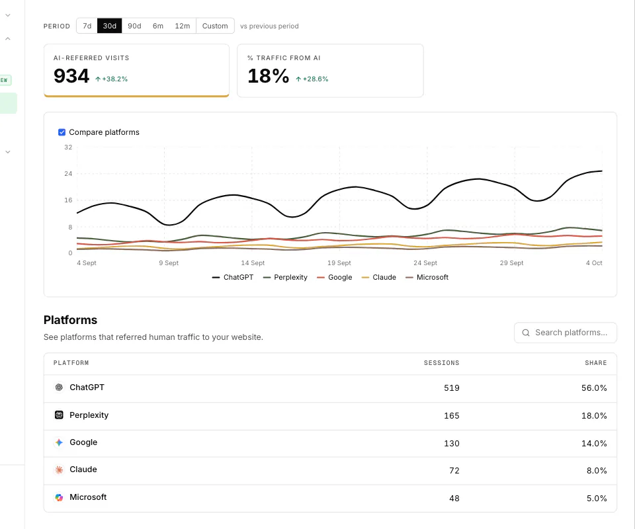Click the Perplexity logo icon in table

[59, 415]
